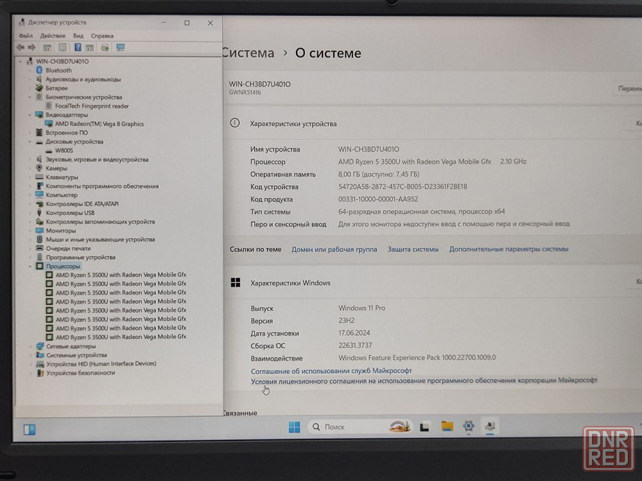Open Защита системы link
Screen dimensions: 642x481
click(x=413, y=249)
